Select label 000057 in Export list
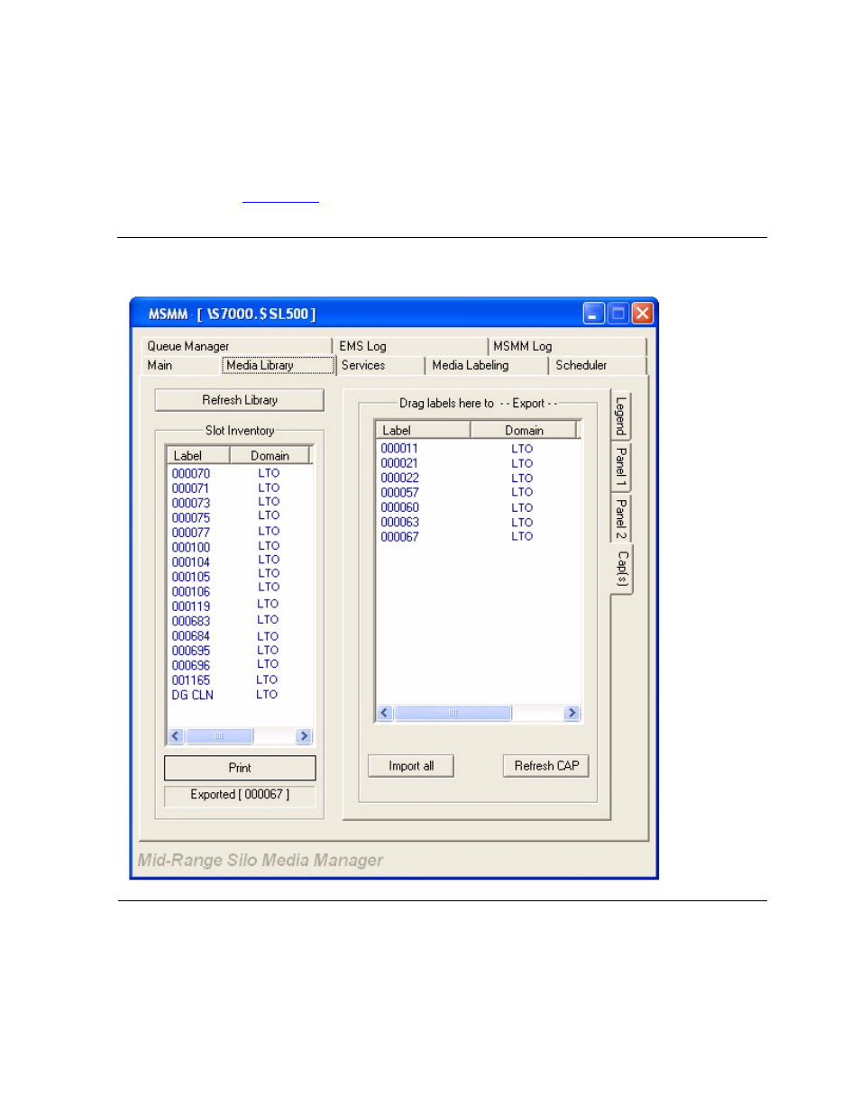Image resolution: width=860 pixels, height=1113 pixels. [399, 493]
